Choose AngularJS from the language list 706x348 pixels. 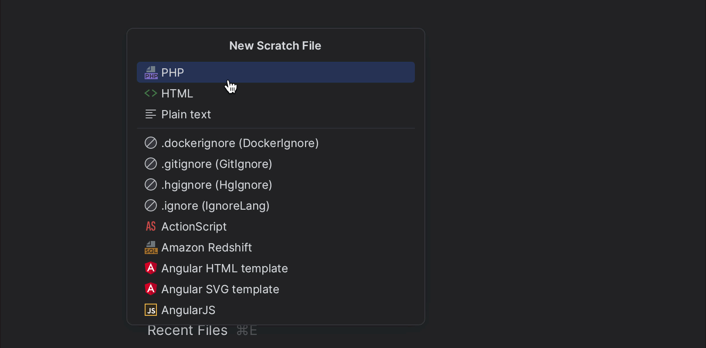(x=188, y=310)
